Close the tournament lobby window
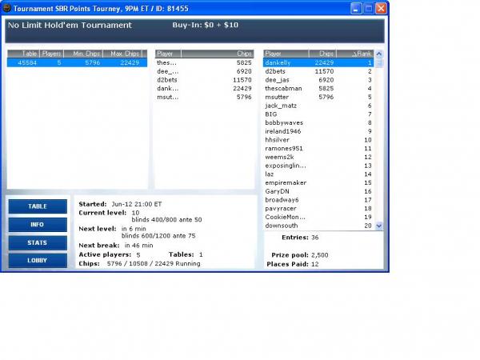480x360 pixels. pyautogui.click(x=381, y=9)
